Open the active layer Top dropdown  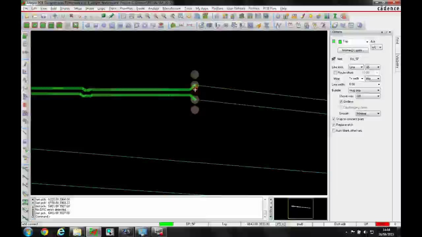(x=367, y=42)
